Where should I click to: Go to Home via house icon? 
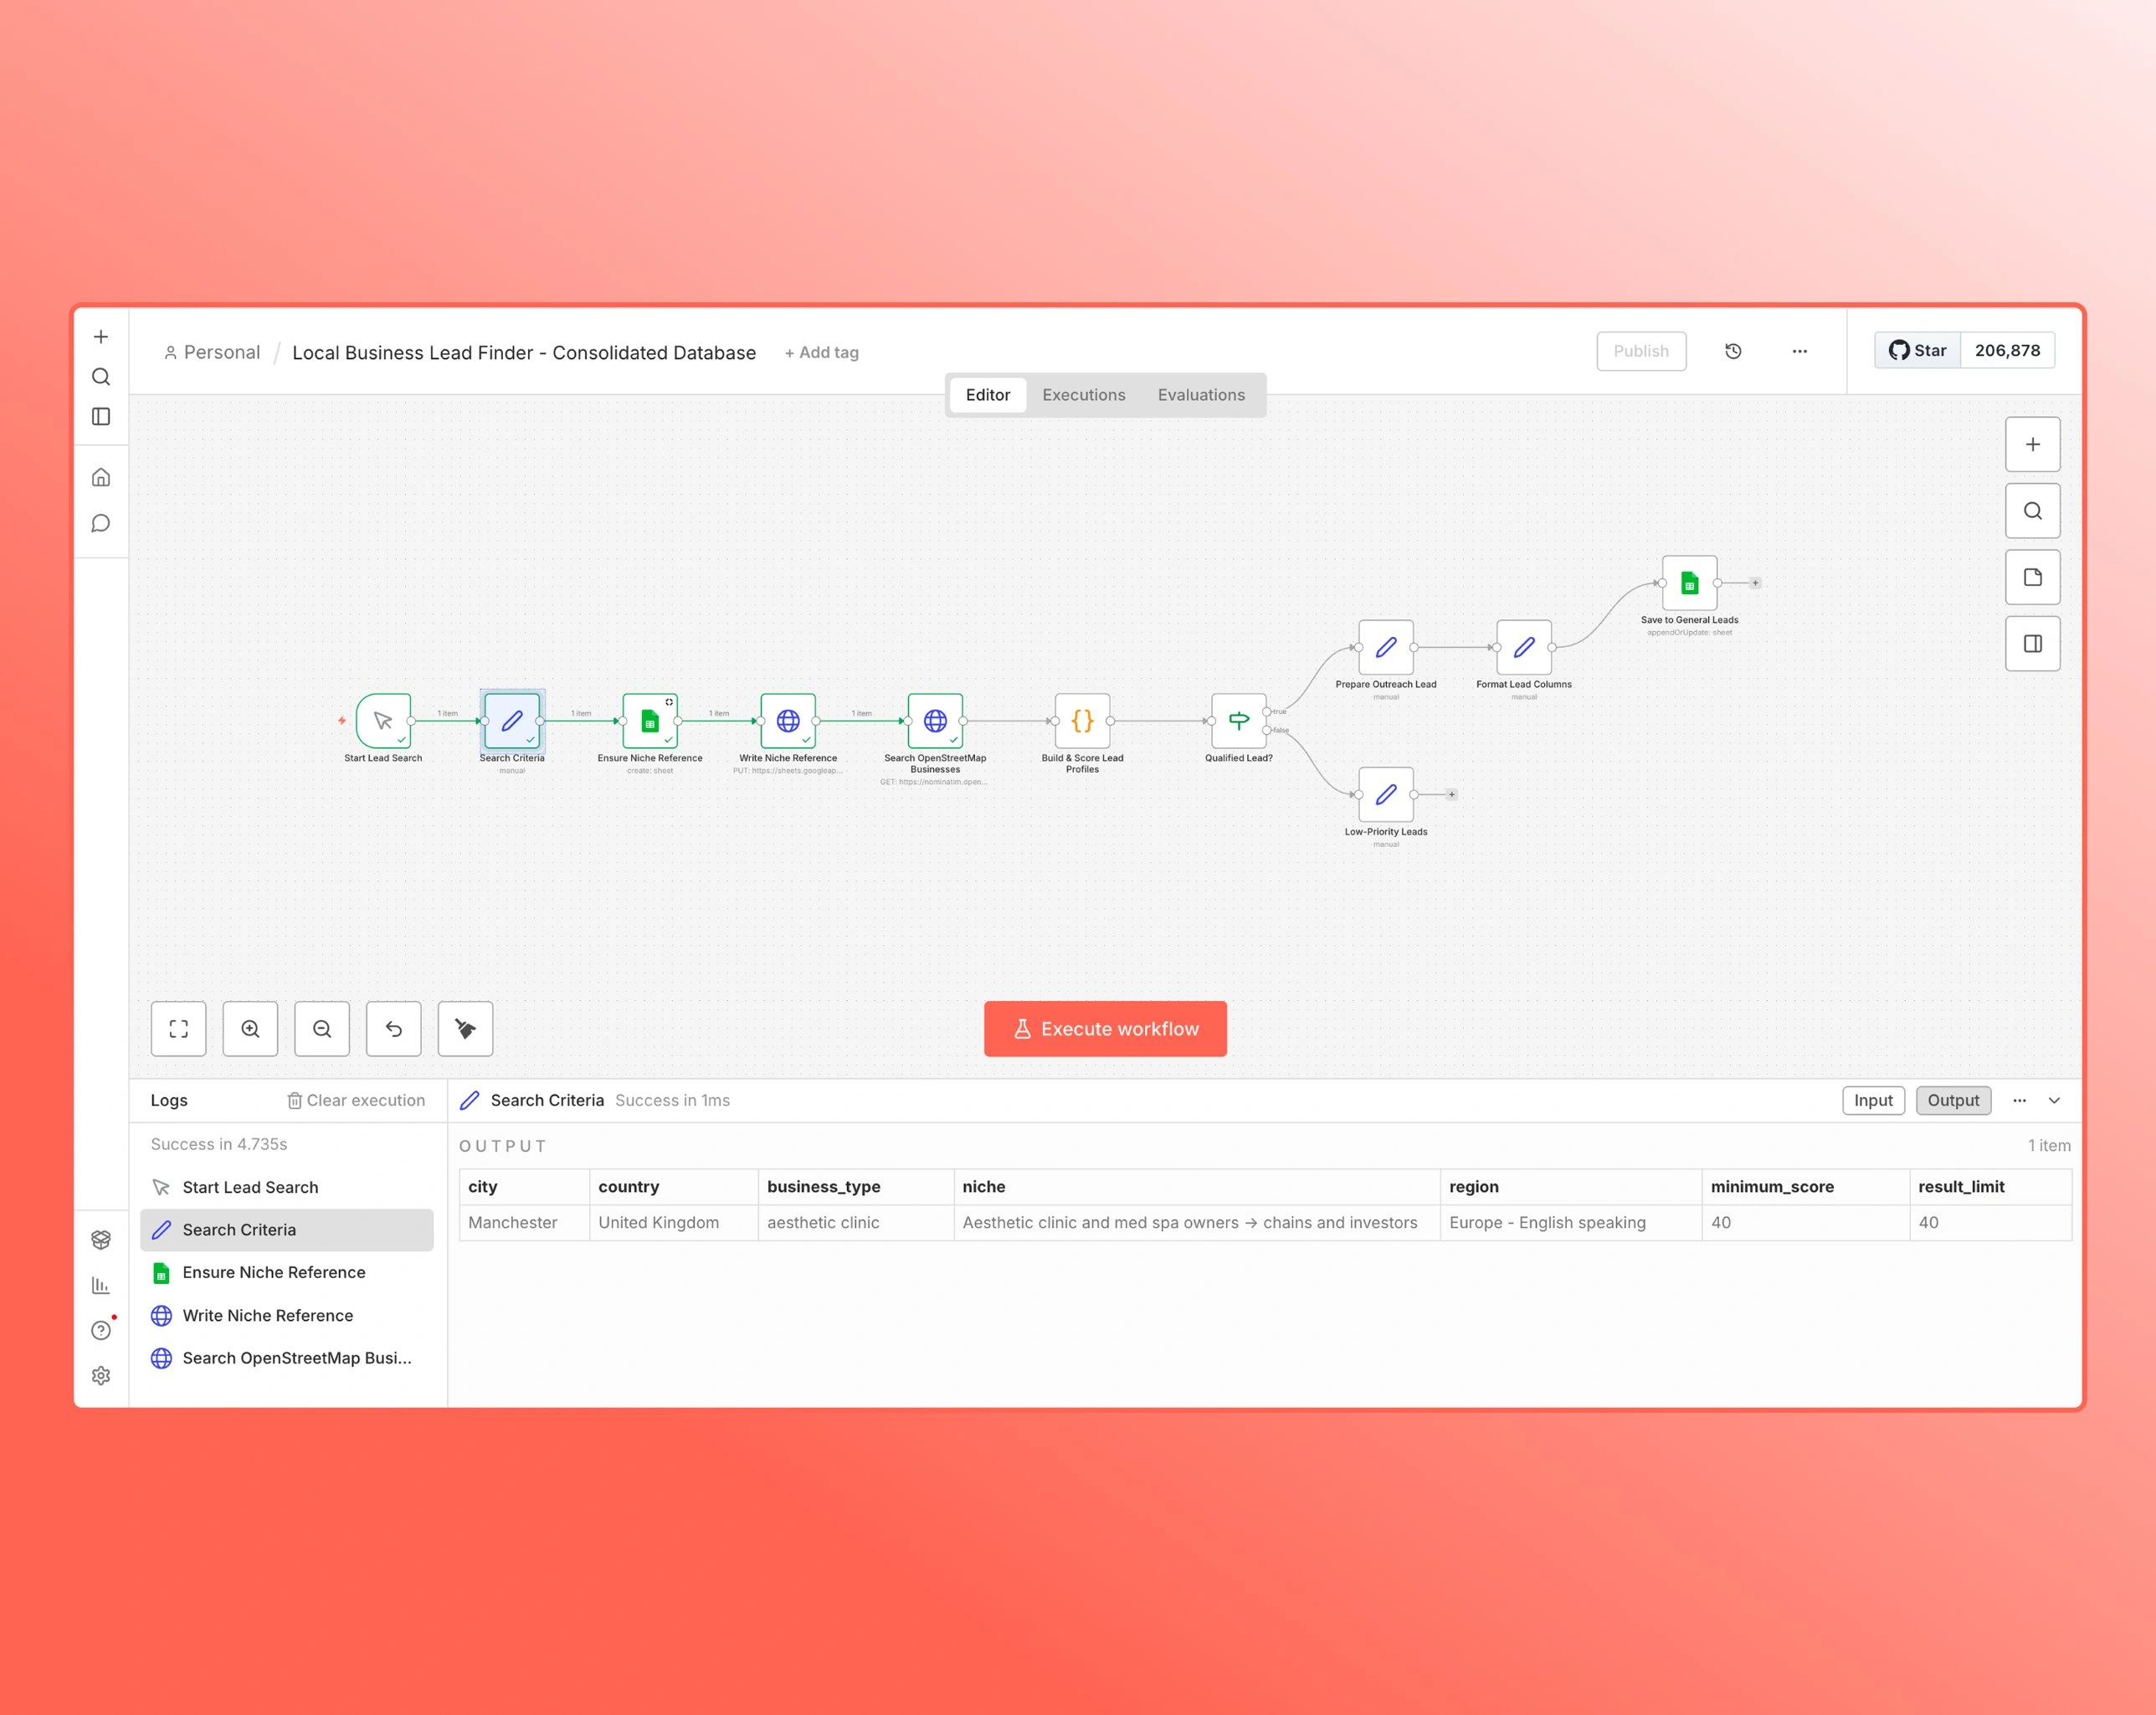pos(101,477)
